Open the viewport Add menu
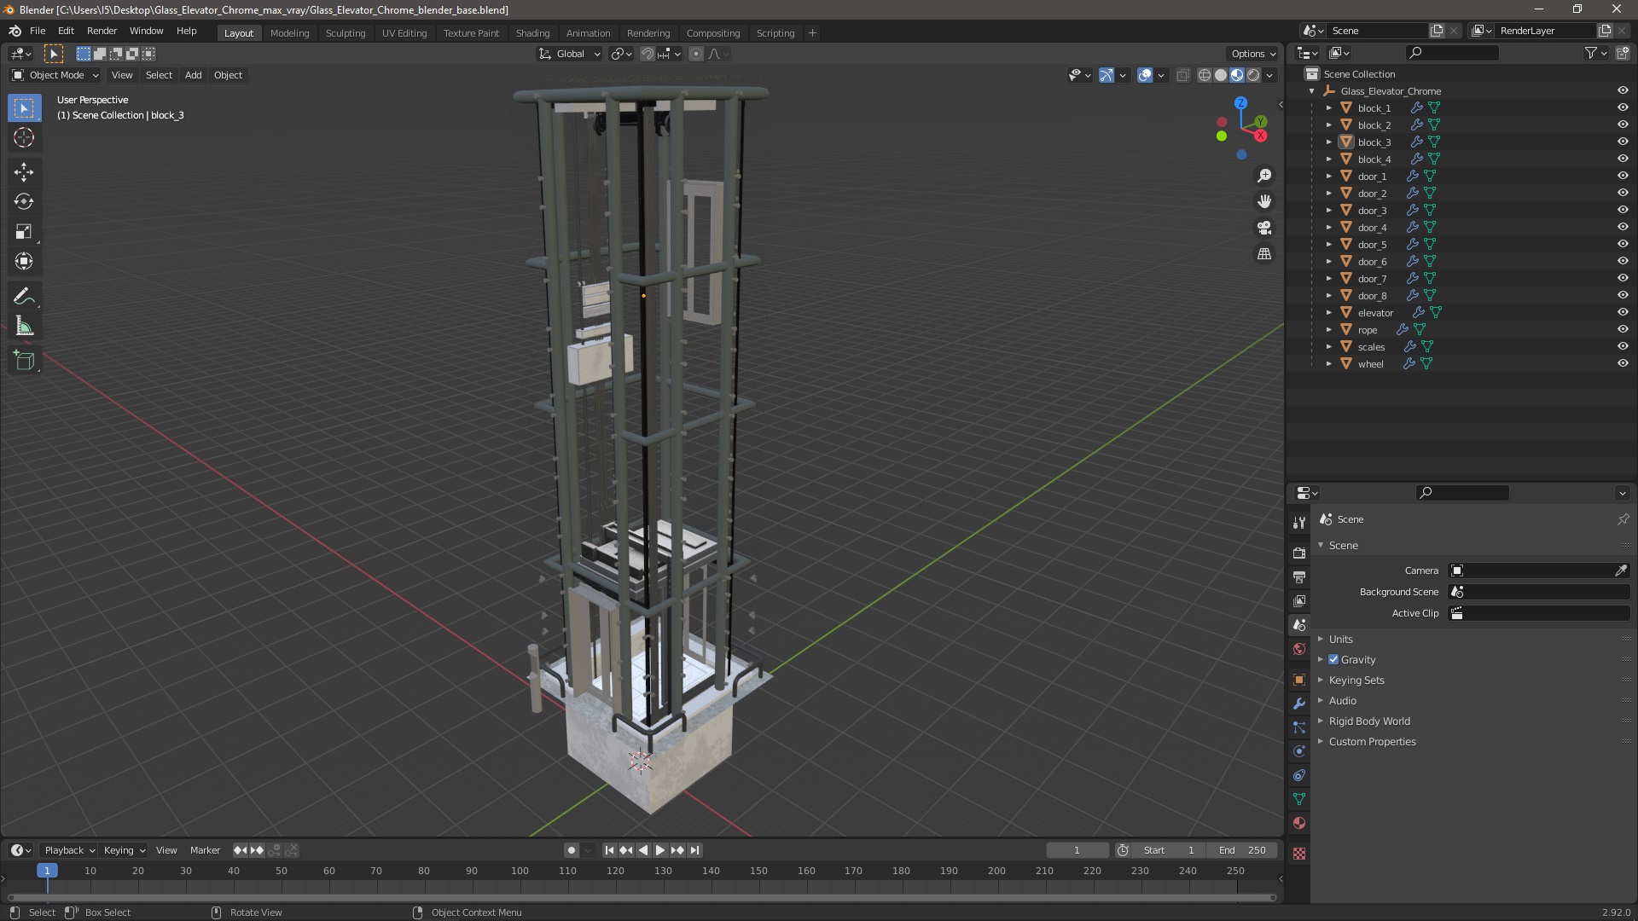Image resolution: width=1638 pixels, height=921 pixels. pos(194,75)
